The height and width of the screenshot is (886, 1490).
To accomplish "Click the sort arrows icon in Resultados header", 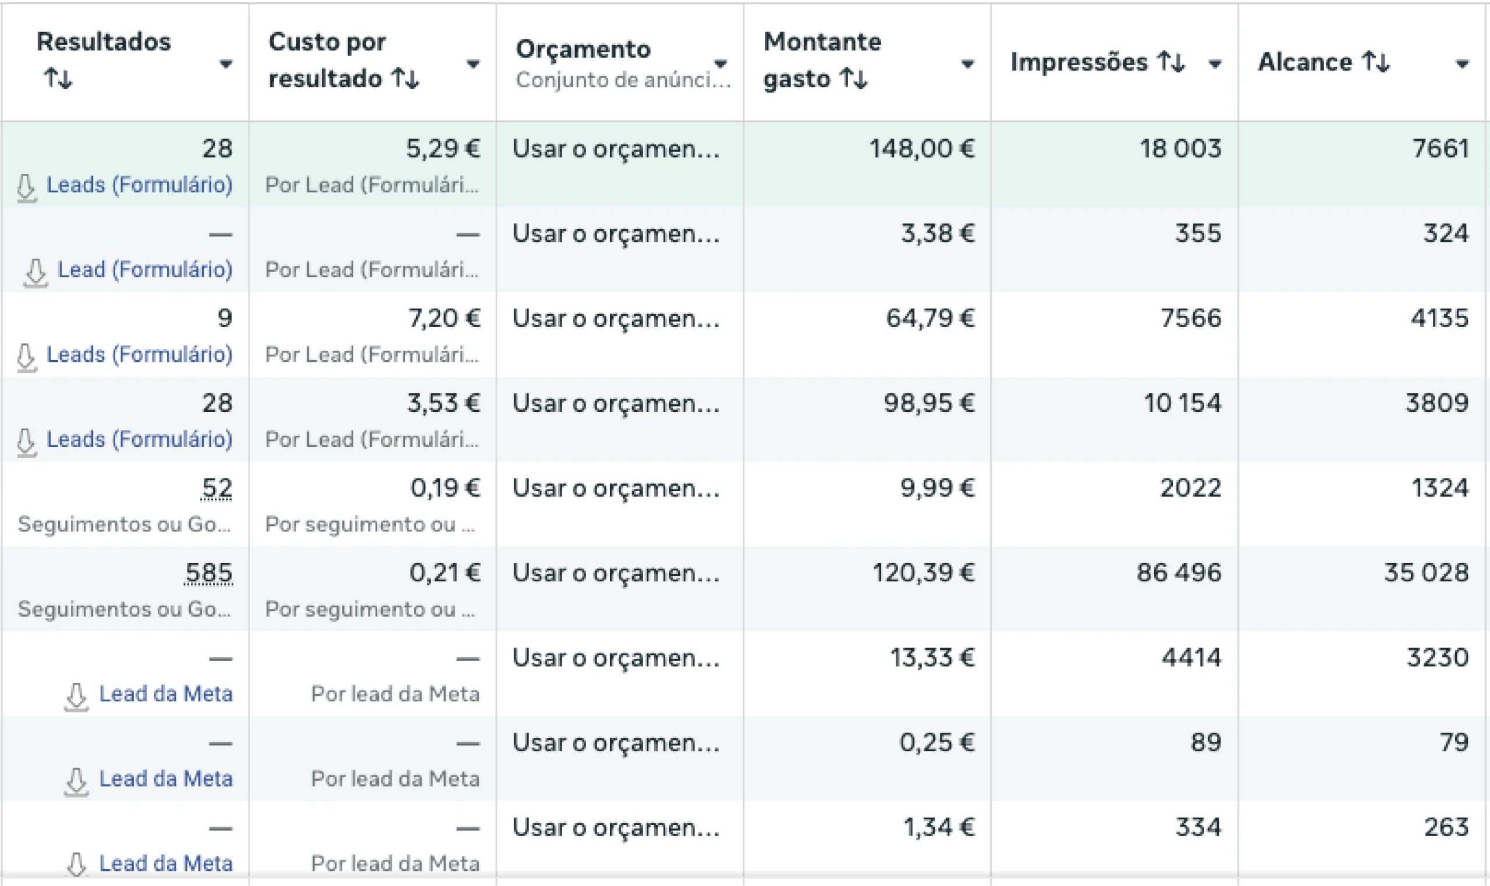I will click(58, 78).
